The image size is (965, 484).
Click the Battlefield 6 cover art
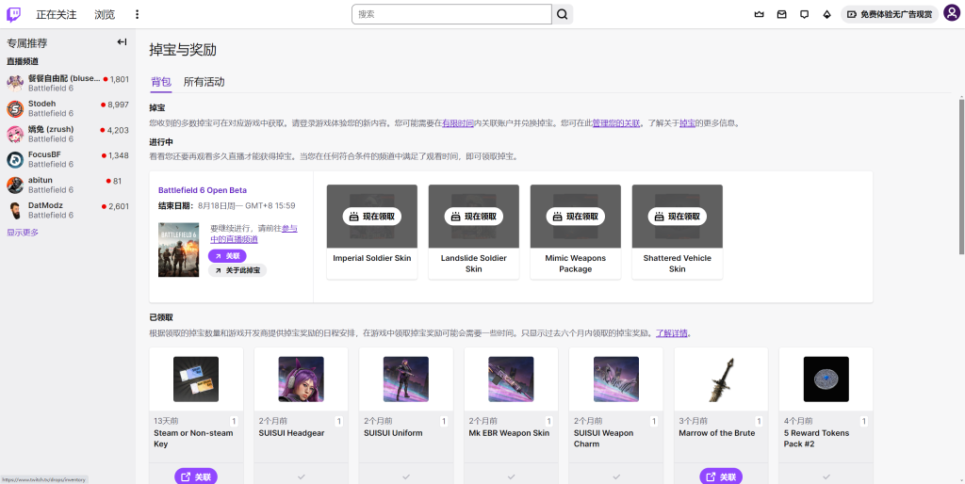178,250
